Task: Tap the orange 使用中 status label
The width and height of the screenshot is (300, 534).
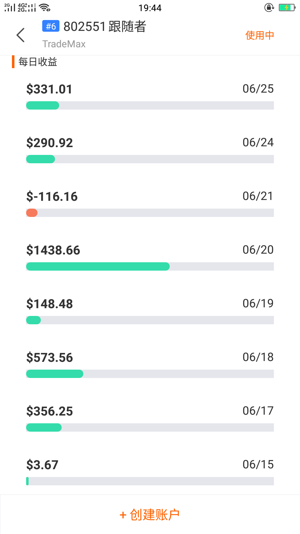Action: tap(259, 35)
